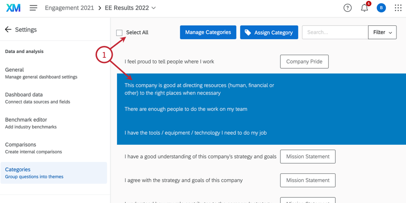Open the help question mark icon
This screenshot has width=406, height=203.
click(348, 8)
